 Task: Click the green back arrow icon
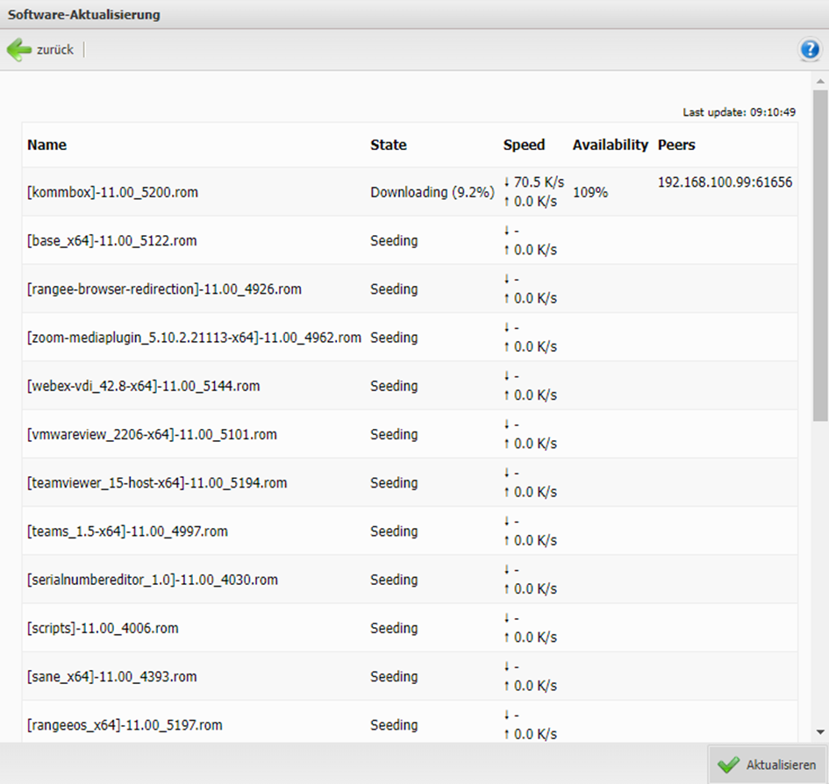[x=19, y=49]
